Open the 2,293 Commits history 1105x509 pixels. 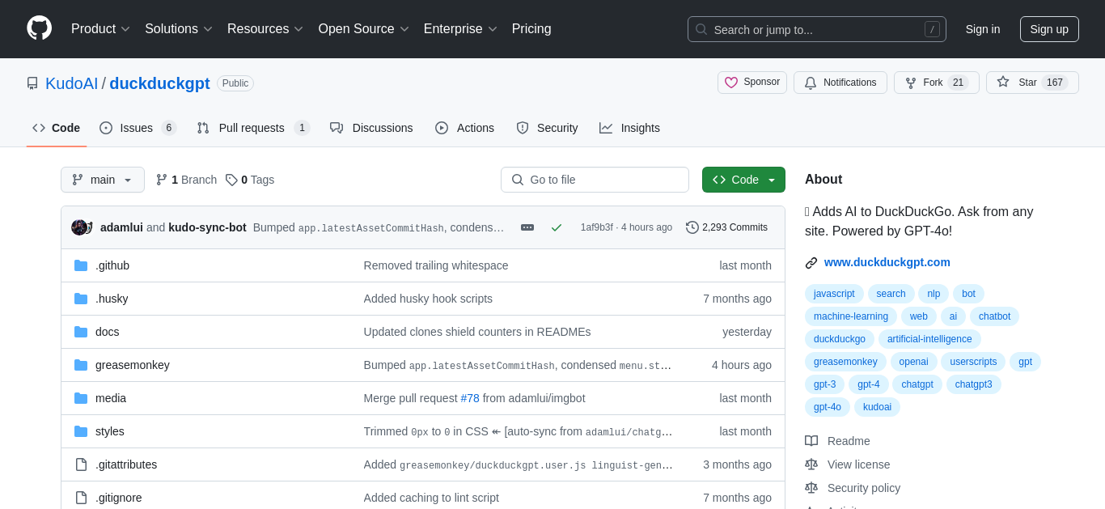[726, 227]
